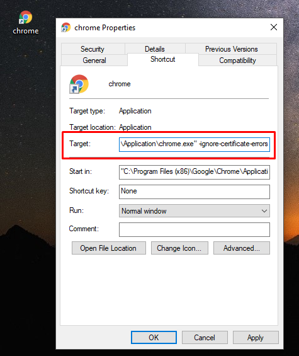Open the Advanced options button
The image size is (299, 356).
242,248
